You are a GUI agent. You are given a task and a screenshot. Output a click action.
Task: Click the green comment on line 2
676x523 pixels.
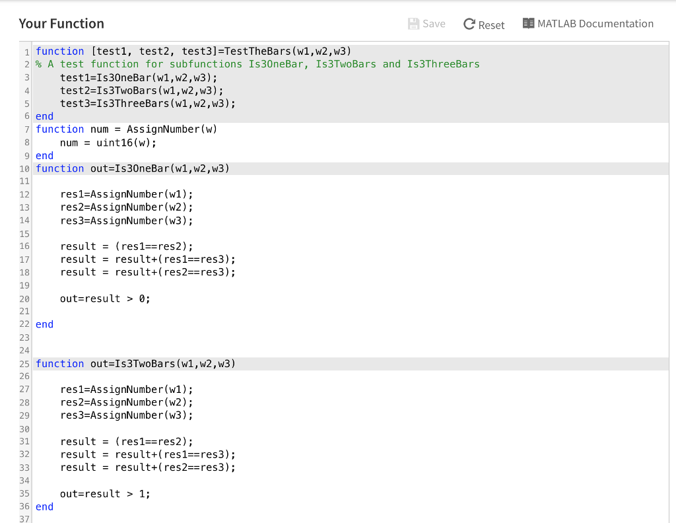click(x=257, y=64)
